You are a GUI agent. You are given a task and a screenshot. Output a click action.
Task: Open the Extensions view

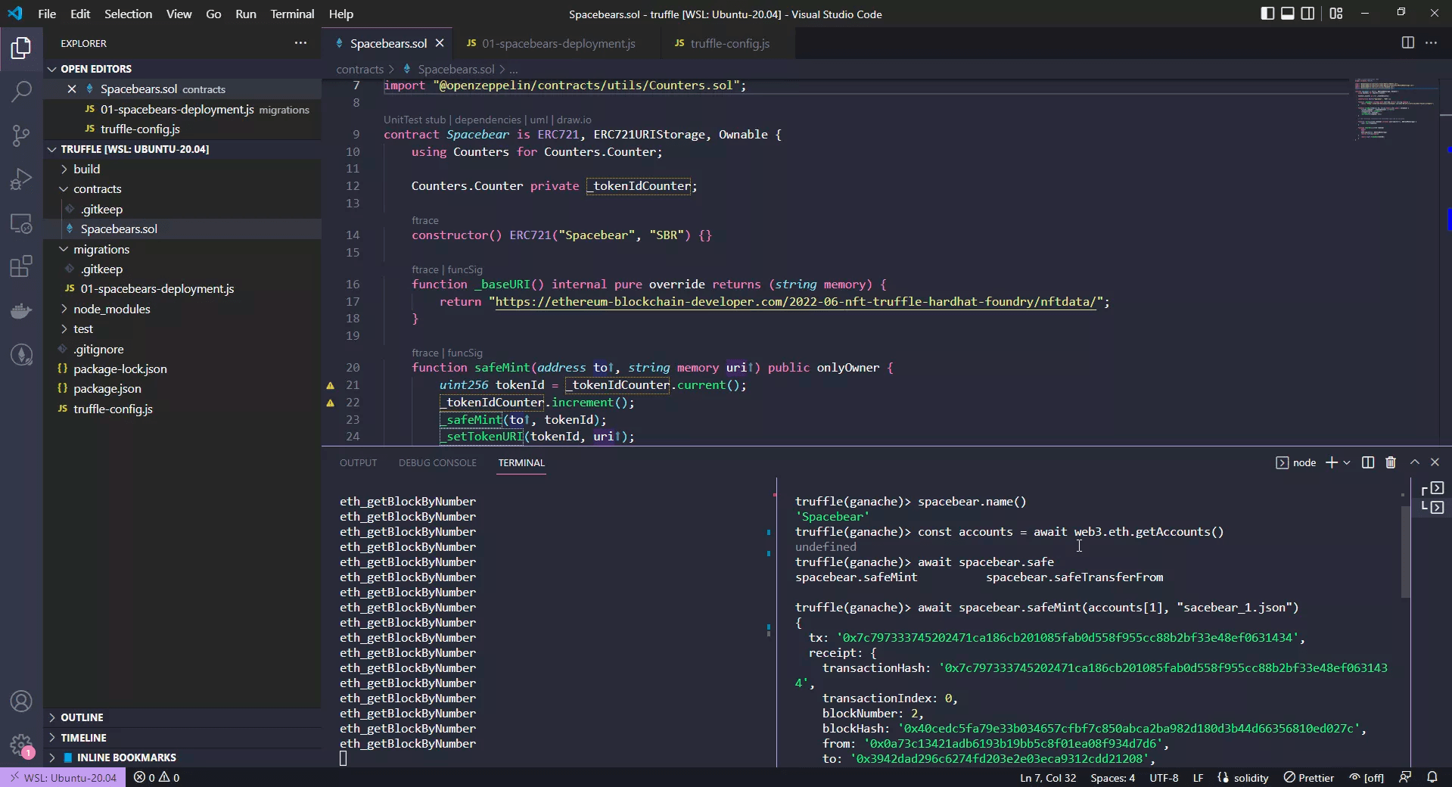(x=21, y=266)
